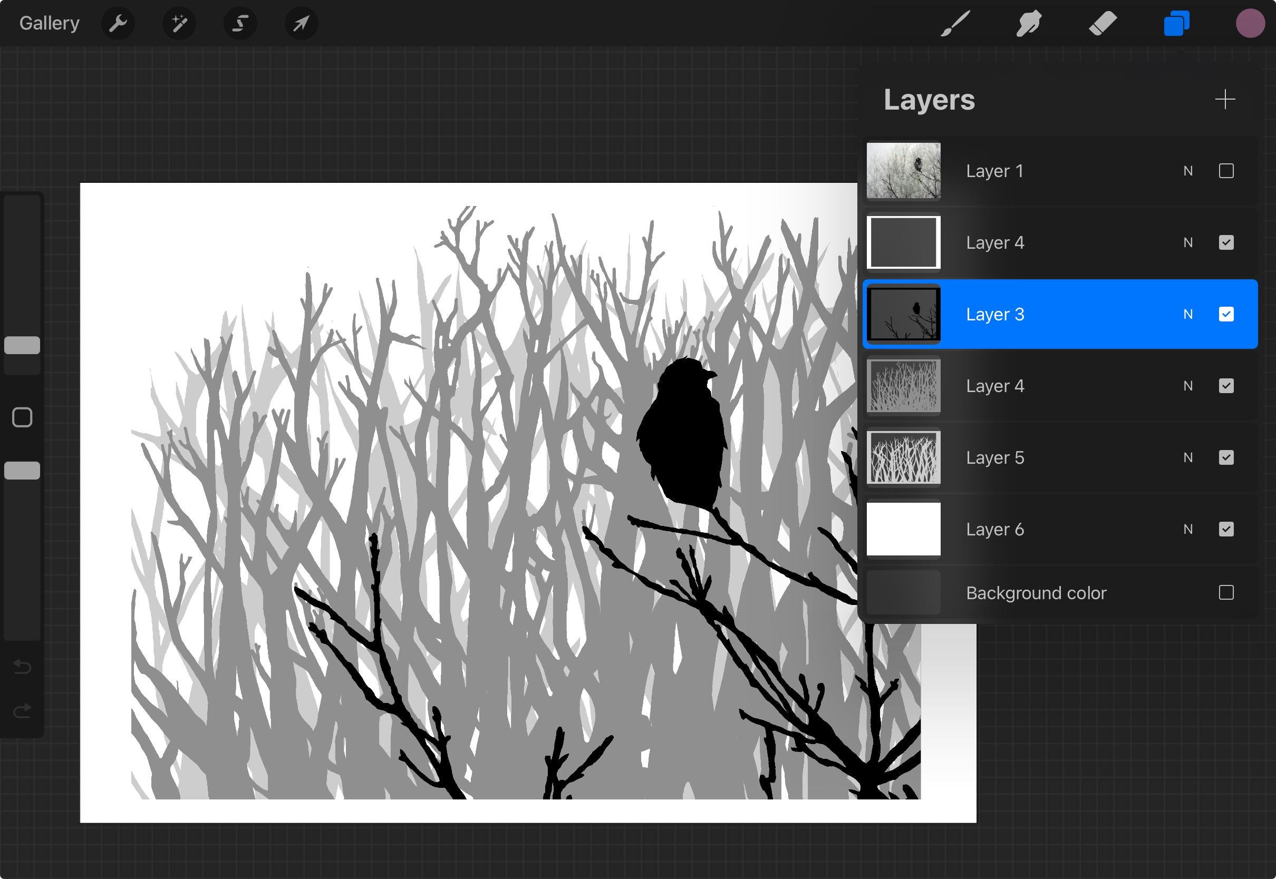Open the active color swatch
Screen dimensions: 1276x879
tap(1250, 24)
